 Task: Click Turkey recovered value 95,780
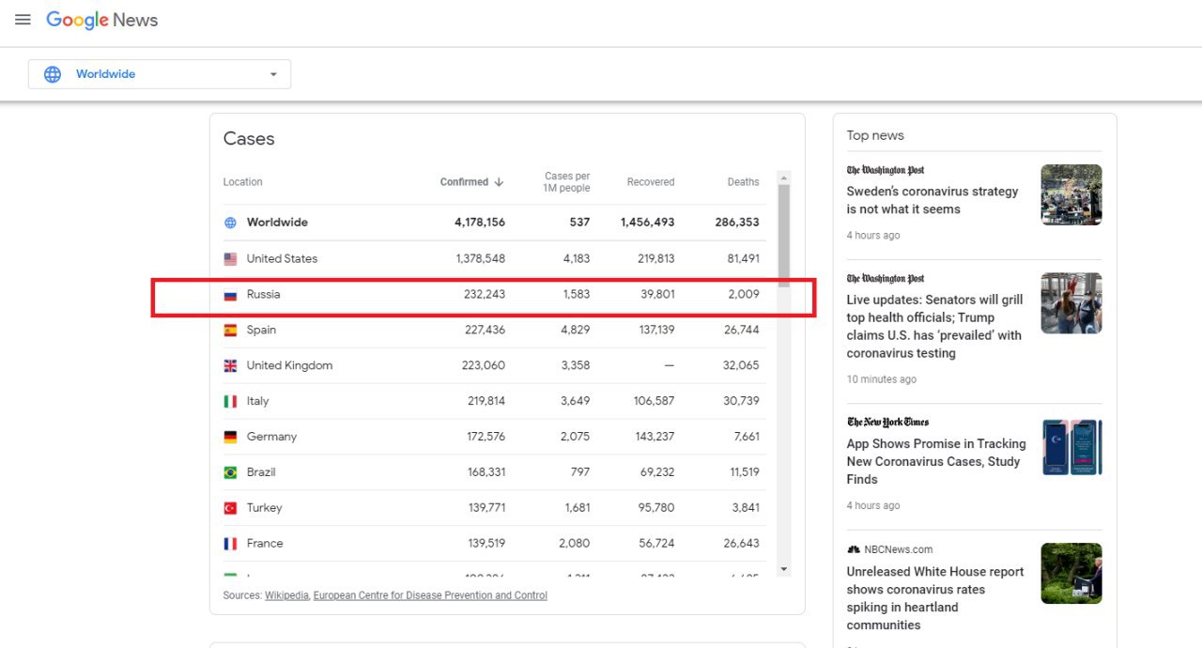(657, 508)
